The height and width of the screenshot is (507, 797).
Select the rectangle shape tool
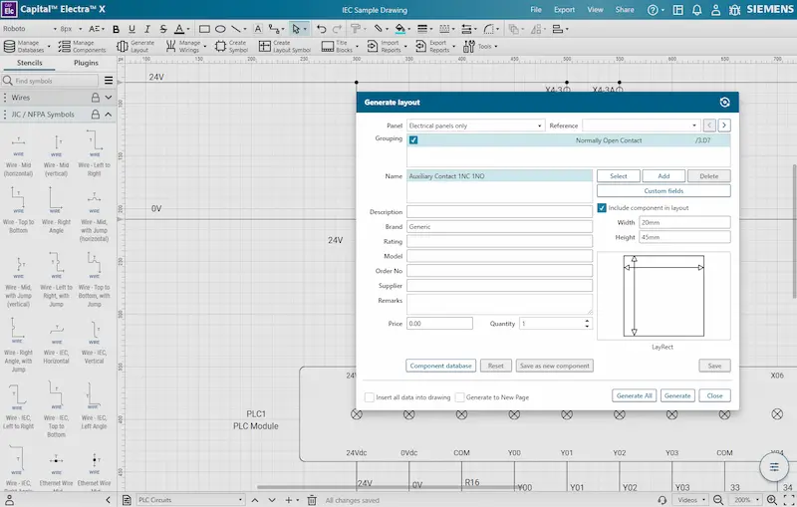coord(204,29)
